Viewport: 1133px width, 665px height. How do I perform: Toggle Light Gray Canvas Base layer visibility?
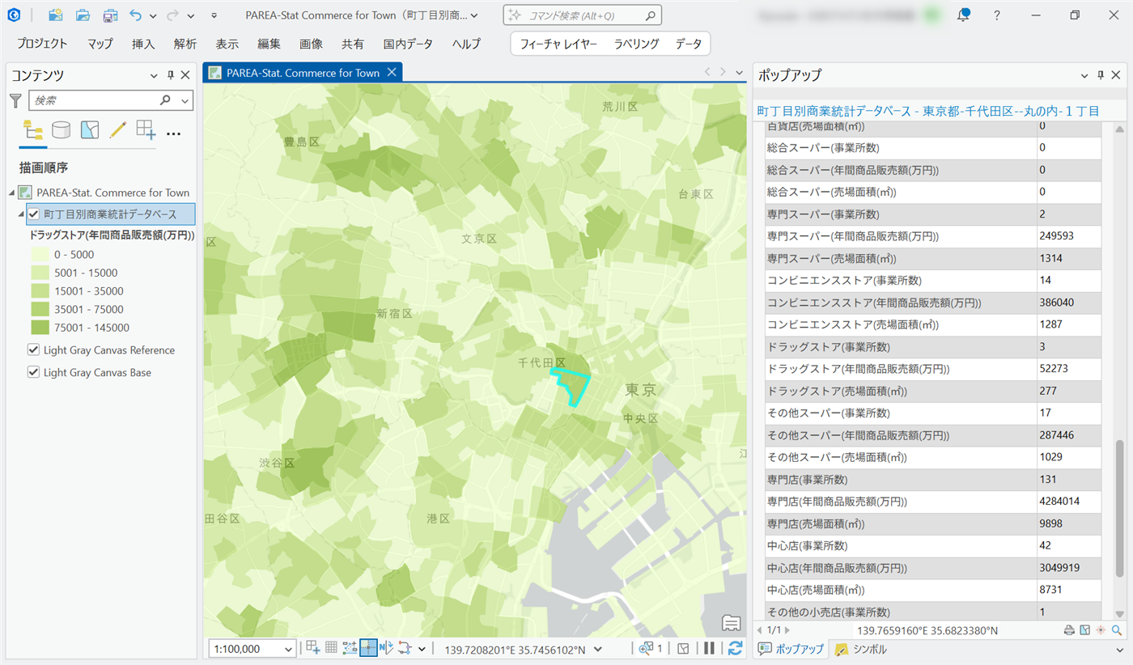coord(34,373)
